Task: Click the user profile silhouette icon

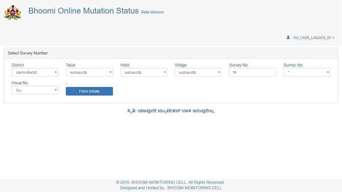Action: pyautogui.click(x=288, y=38)
